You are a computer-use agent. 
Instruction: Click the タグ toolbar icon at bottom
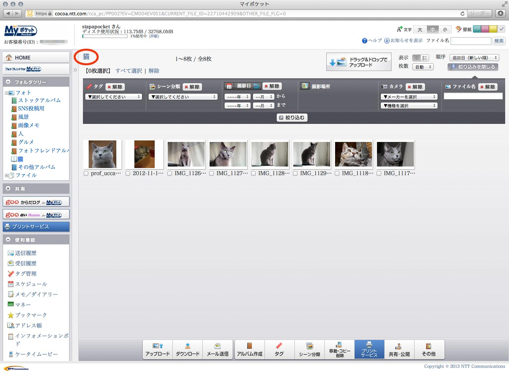coord(279,346)
